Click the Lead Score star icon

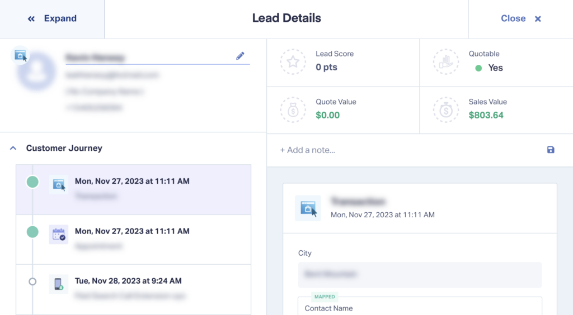pos(293,62)
